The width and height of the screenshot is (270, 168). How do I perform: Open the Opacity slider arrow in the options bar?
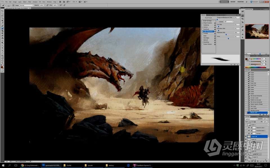[45, 5]
